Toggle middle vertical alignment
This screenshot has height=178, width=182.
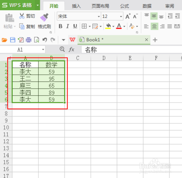point(154,16)
